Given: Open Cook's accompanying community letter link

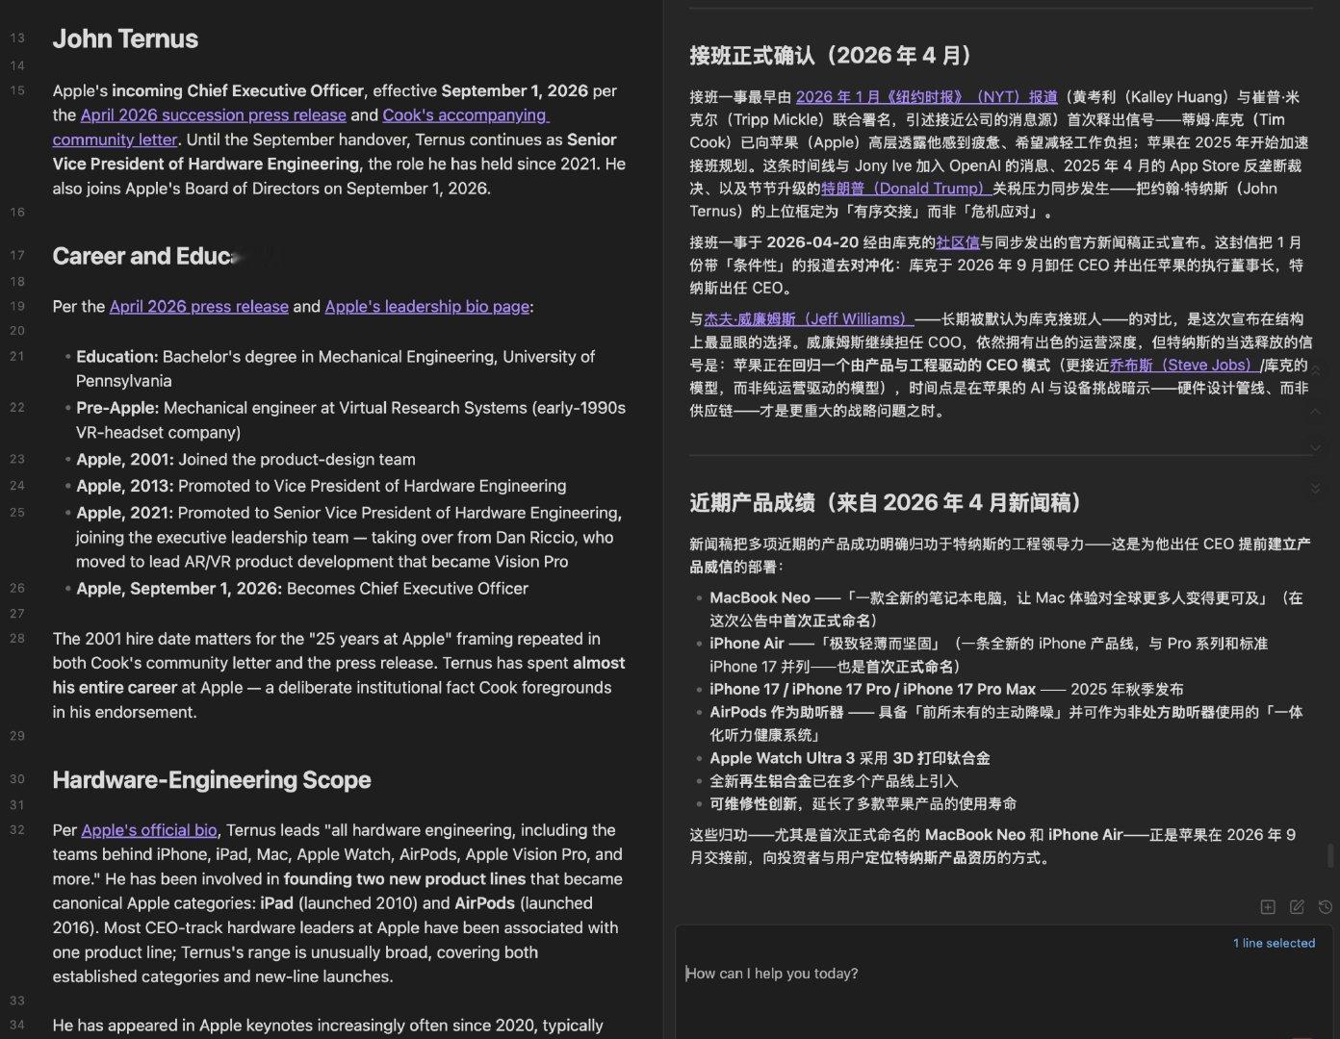Looking at the screenshot, I should [465, 114].
